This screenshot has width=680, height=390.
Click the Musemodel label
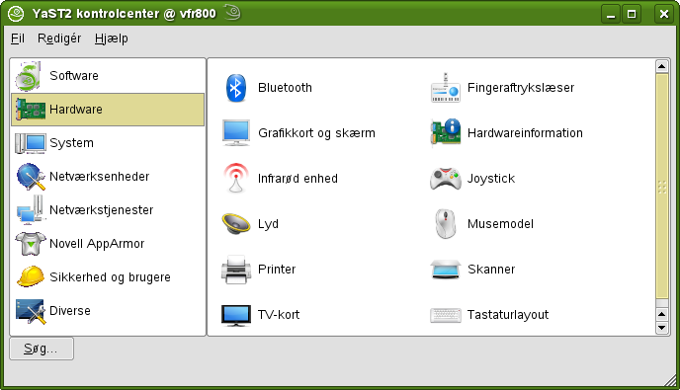(500, 223)
